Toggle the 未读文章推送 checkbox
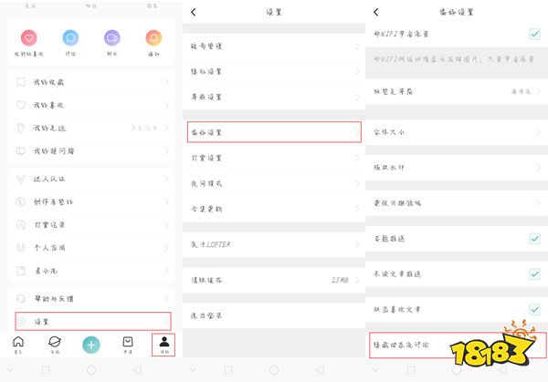 point(534,274)
